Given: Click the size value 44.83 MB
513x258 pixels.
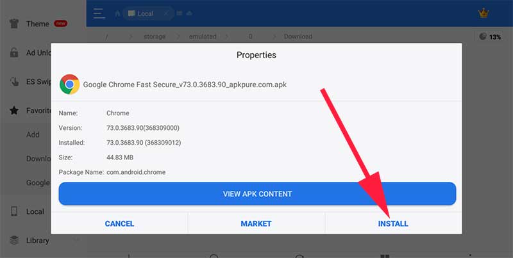Looking at the screenshot, I should (x=120, y=157).
